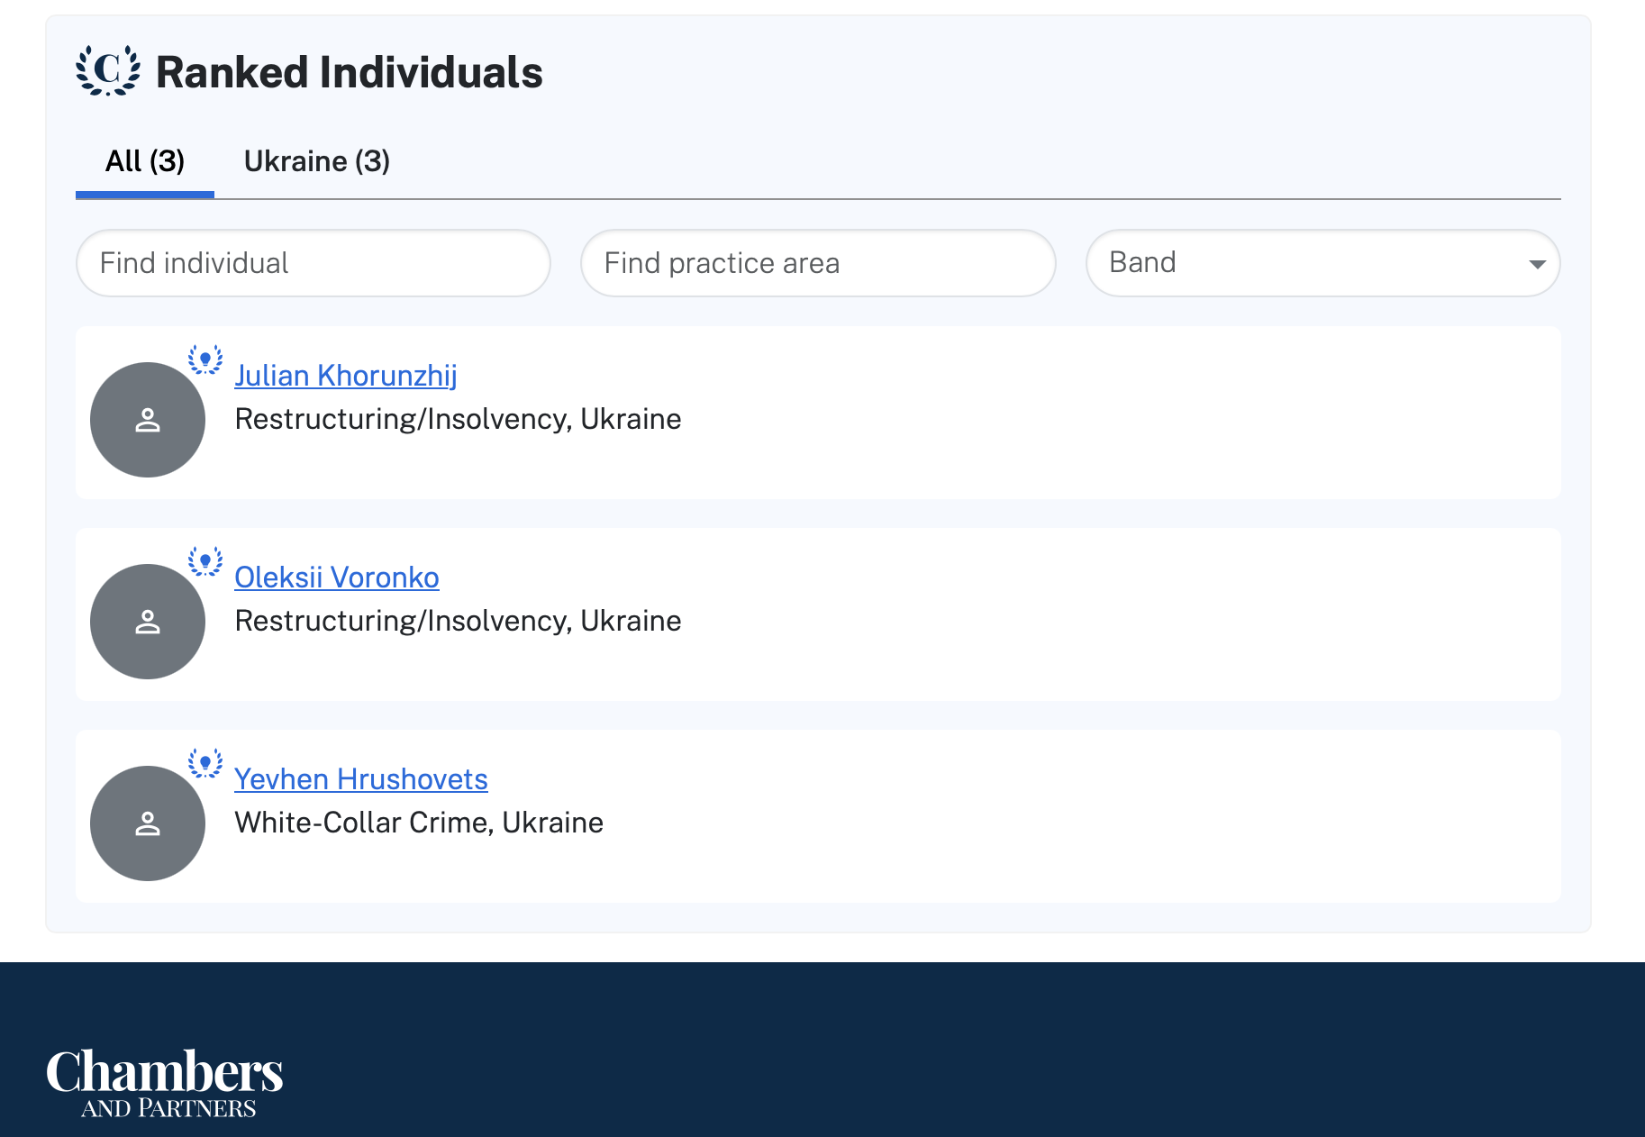Click the Chambers and Partners footer logo

click(165, 1081)
